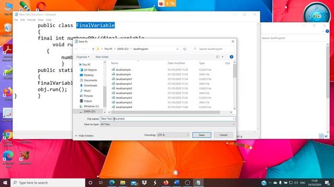Open Edge from the taskbar

tap(112, 182)
